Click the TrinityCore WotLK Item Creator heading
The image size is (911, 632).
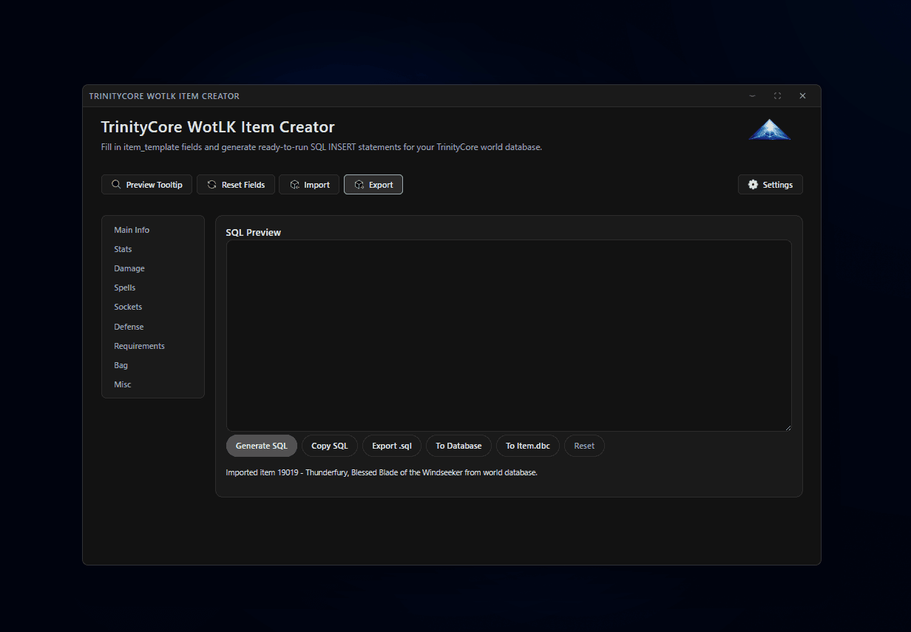[x=218, y=127]
